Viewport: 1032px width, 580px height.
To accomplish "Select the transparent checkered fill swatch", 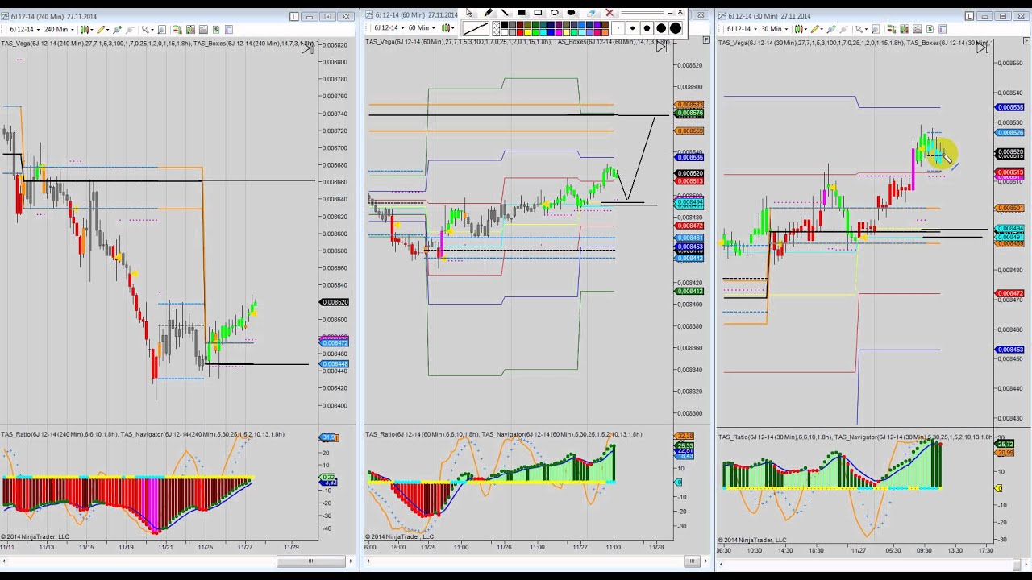I will (496, 28).
